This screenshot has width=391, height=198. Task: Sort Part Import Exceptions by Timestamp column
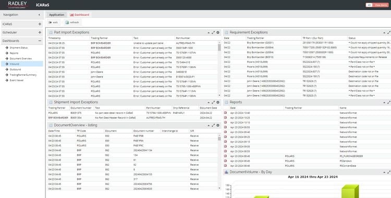(x=69, y=38)
